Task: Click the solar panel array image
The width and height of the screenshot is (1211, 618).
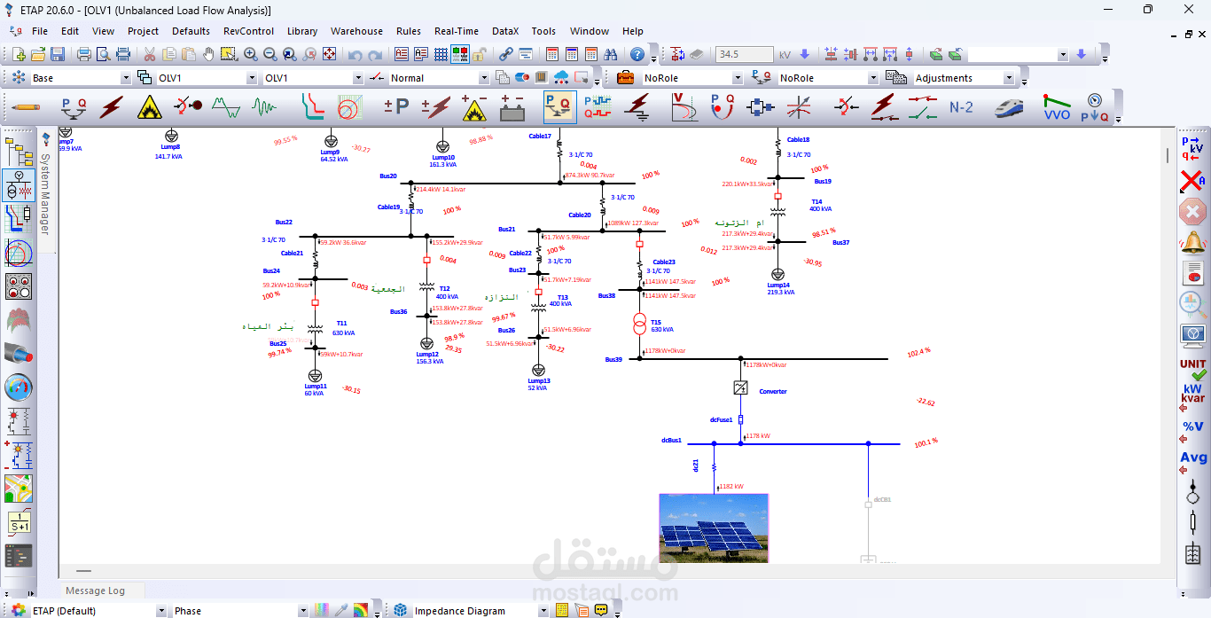Action: (714, 528)
